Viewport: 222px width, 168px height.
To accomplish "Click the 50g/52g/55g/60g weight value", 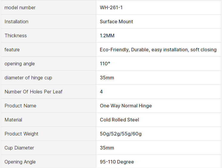I will coord(121,134).
